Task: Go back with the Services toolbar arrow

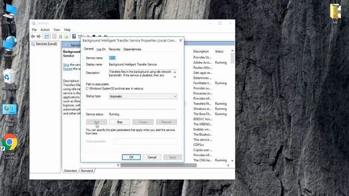Action: click(x=33, y=36)
